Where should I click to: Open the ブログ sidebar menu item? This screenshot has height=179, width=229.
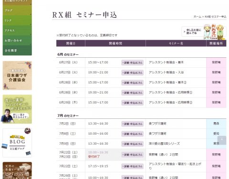click(x=17, y=10)
